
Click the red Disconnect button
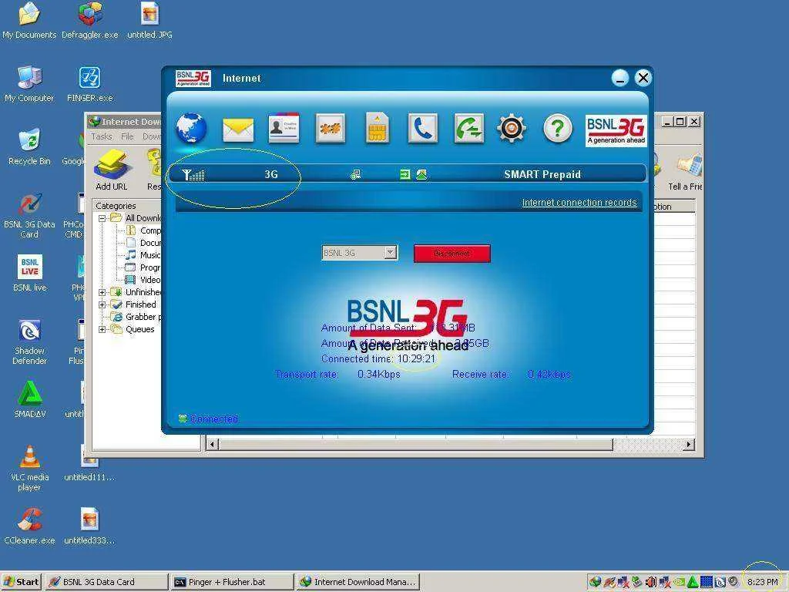[452, 253]
